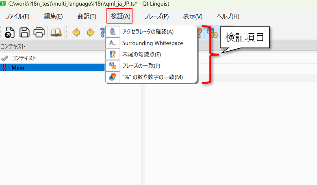
Task: Click the Save floppy disk icon
Action: tap(24, 32)
